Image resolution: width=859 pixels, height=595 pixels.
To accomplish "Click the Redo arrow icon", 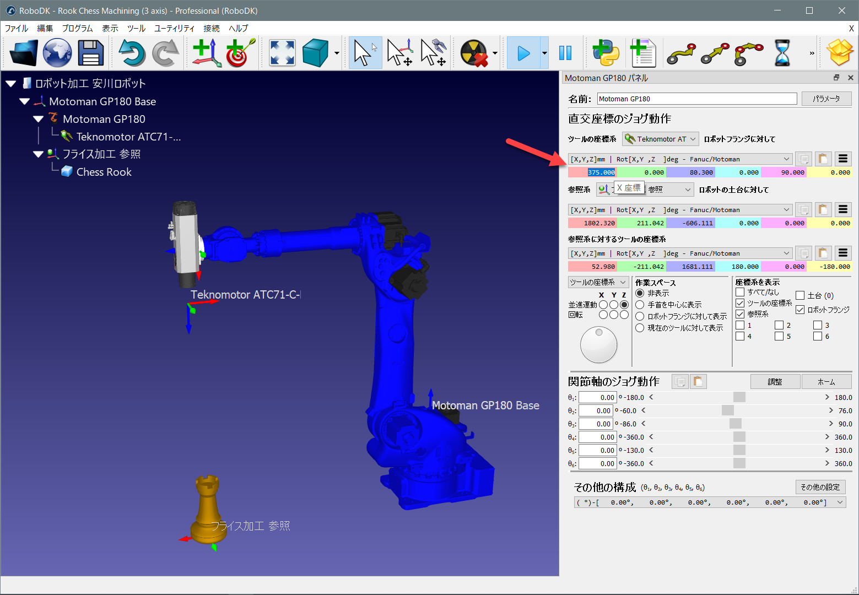I will pyautogui.click(x=165, y=53).
